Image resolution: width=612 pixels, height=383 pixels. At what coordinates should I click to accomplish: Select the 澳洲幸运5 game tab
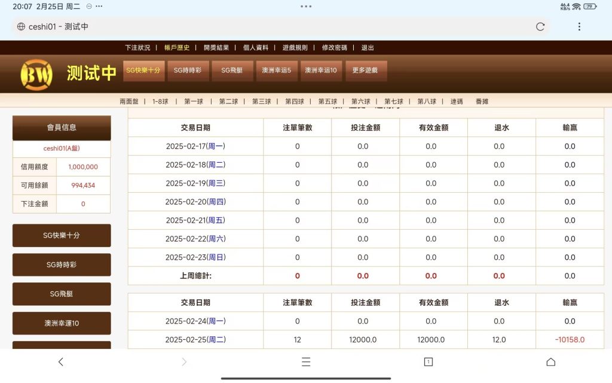(276, 71)
